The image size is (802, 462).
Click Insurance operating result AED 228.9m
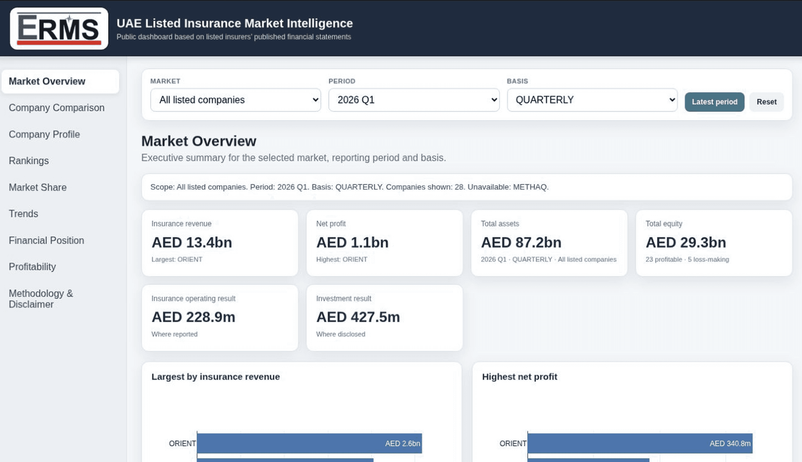(x=193, y=317)
